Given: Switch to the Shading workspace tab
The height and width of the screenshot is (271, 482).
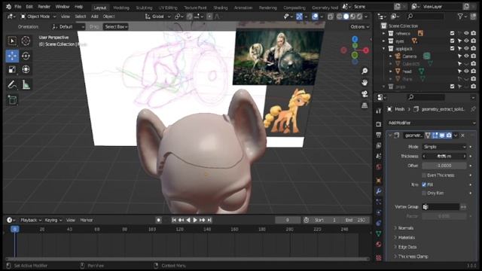Looking at the screenshot, I should 221,8.
